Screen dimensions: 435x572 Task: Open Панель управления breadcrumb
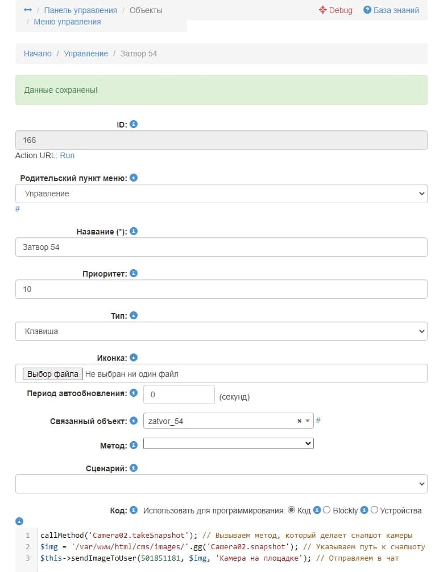(80, 10)
